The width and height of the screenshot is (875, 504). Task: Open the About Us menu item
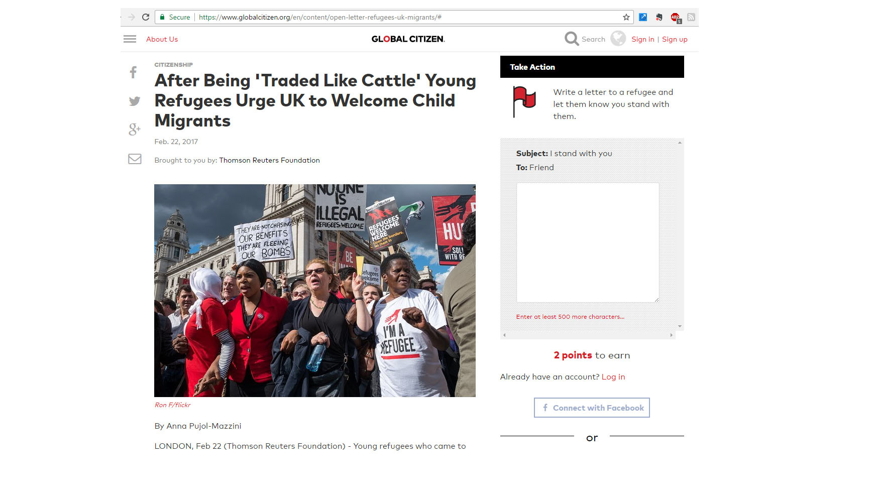pos(162,39)
